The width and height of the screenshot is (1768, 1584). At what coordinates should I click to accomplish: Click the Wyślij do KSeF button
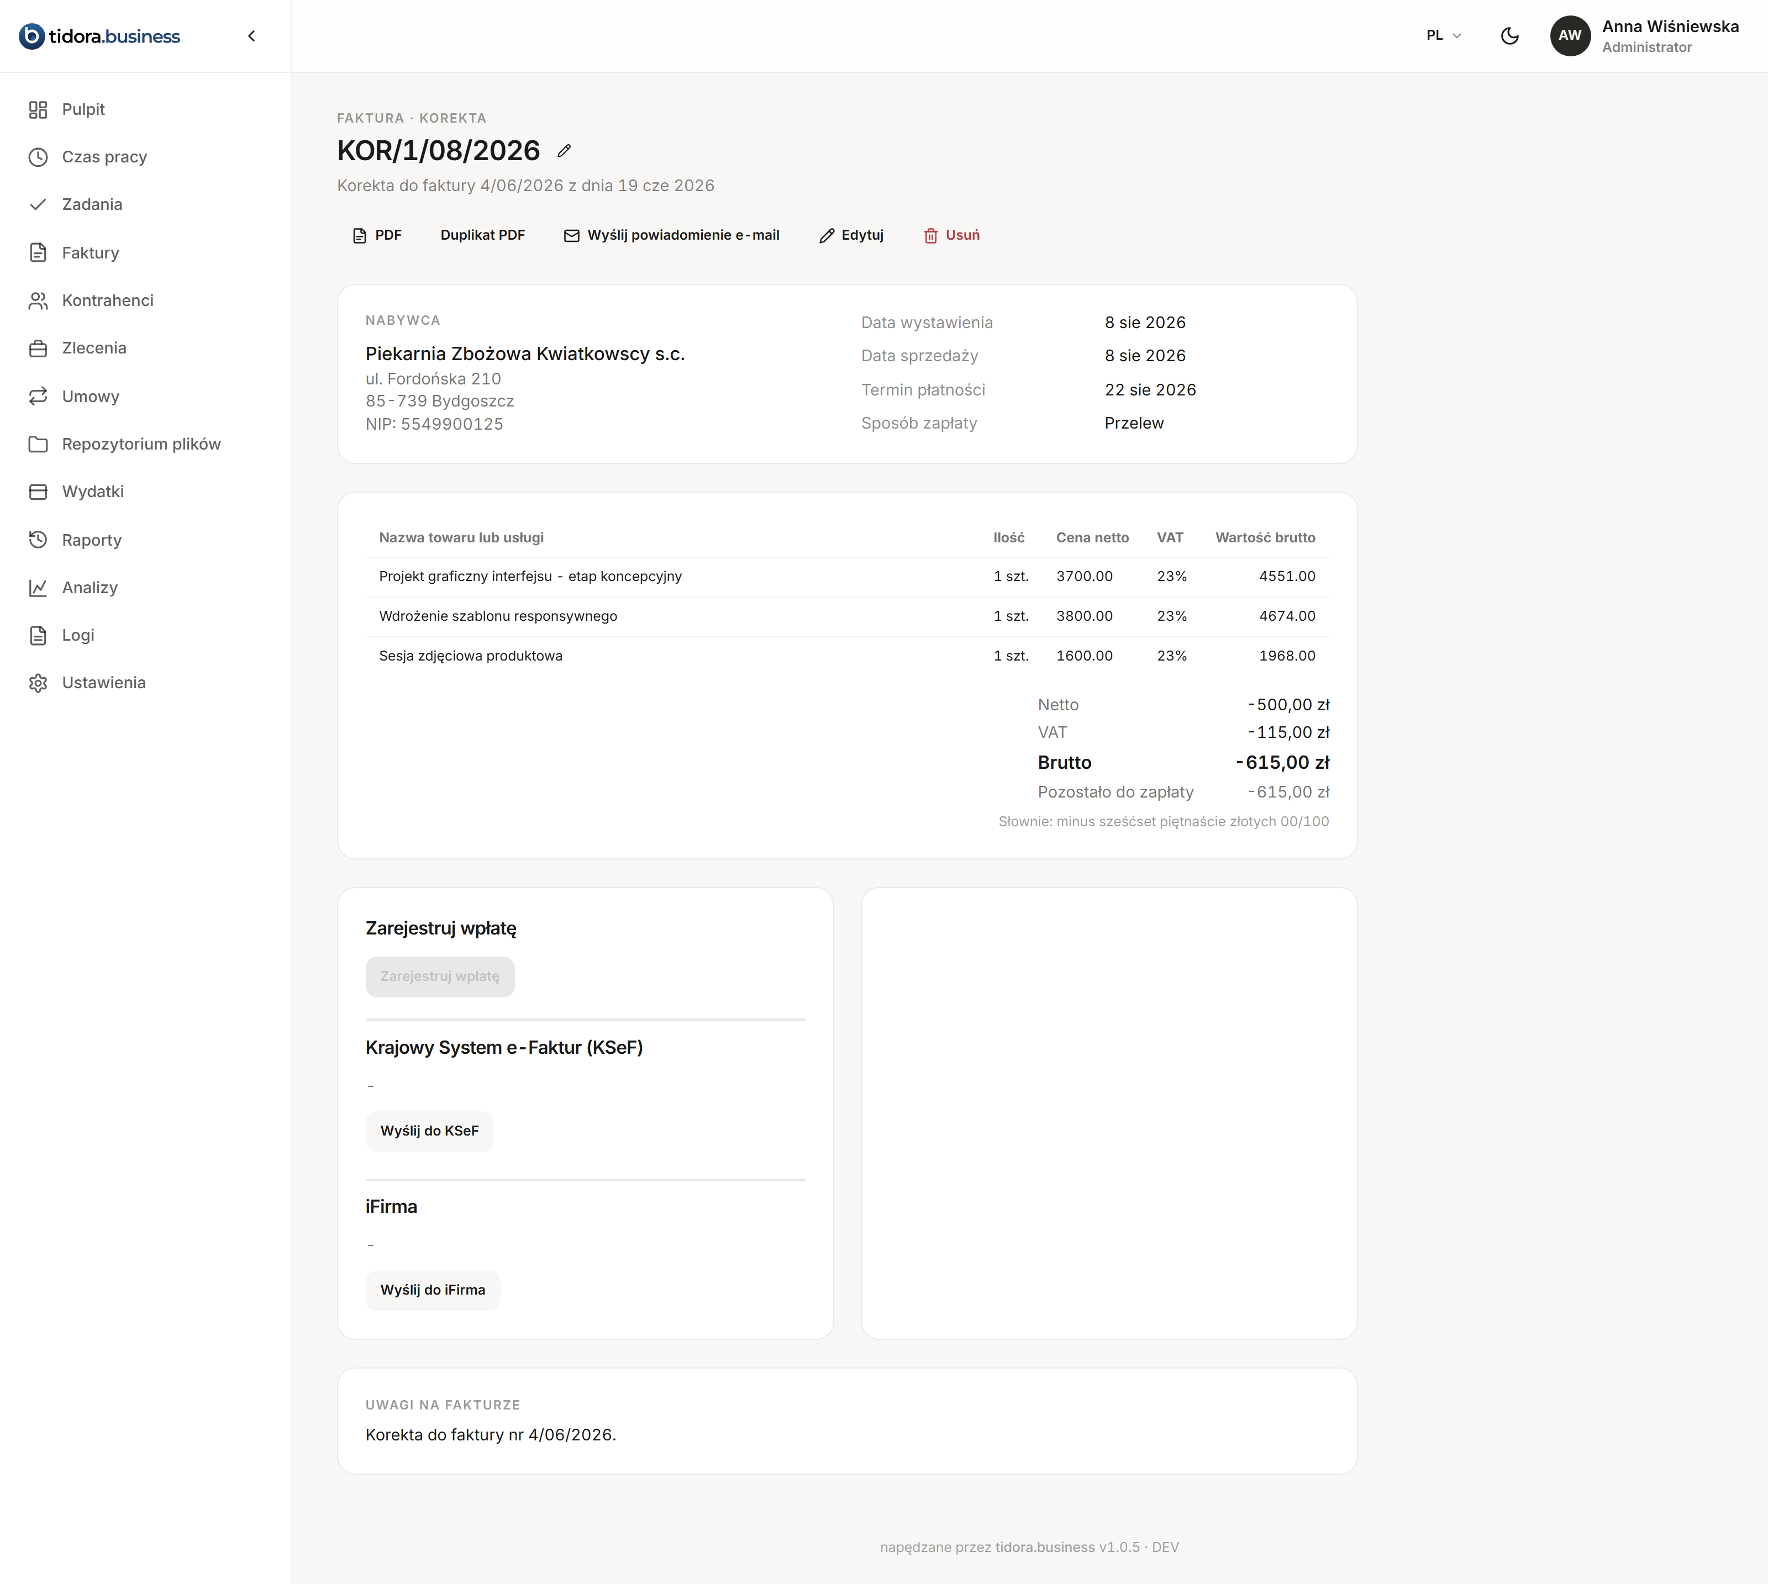click(429, 1131)
